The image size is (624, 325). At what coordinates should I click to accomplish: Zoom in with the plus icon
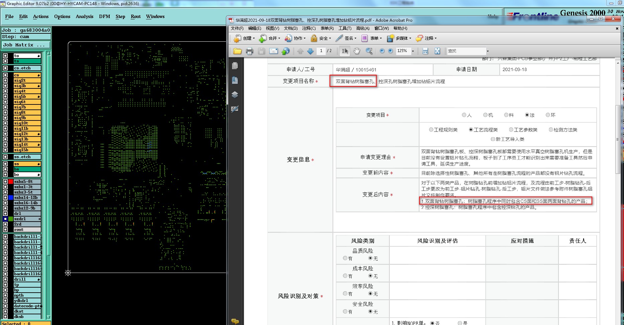coord(390,51)
